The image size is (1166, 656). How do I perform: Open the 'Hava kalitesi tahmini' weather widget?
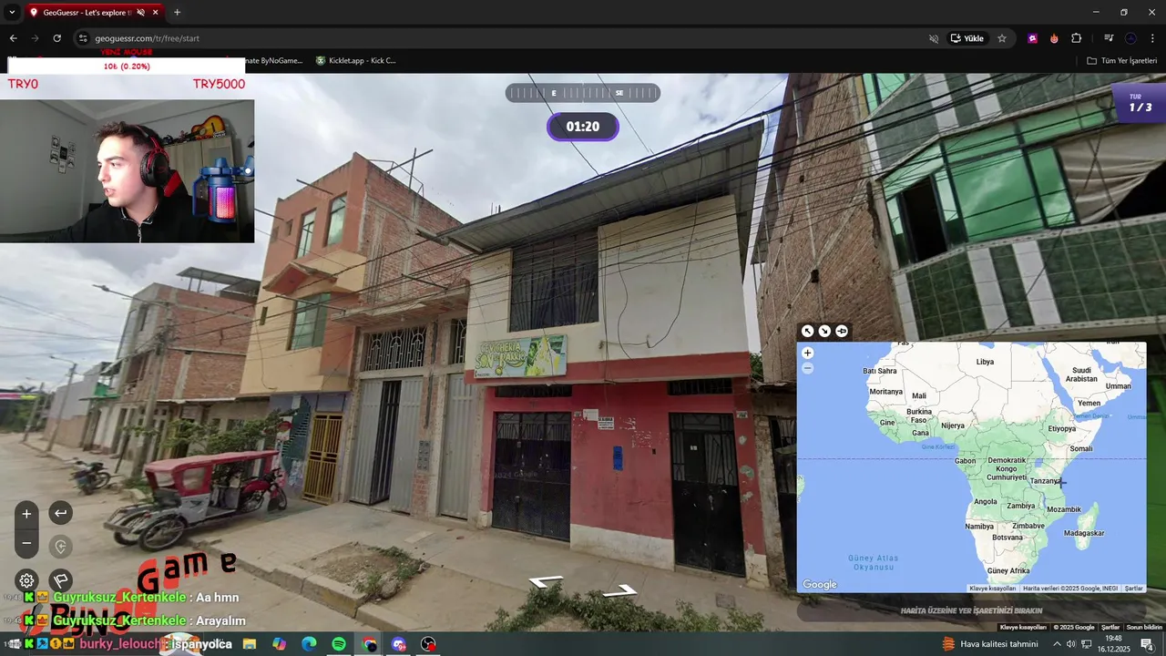pos(989,644)
